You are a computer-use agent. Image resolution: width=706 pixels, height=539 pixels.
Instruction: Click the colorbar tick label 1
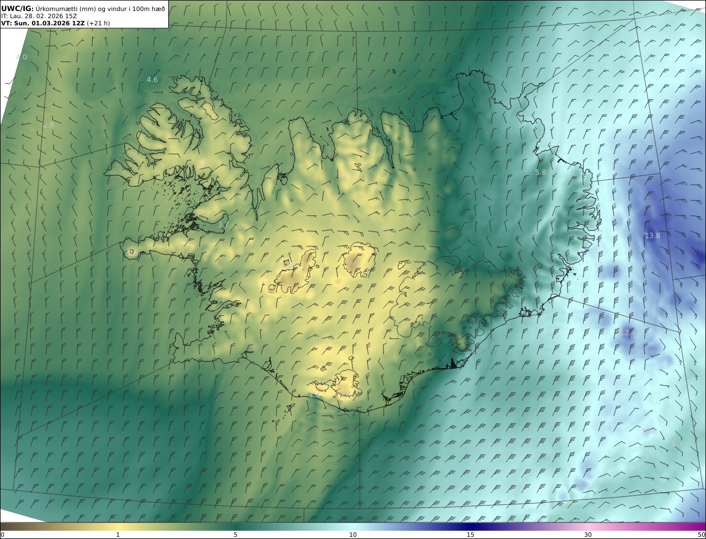[118, 535]
